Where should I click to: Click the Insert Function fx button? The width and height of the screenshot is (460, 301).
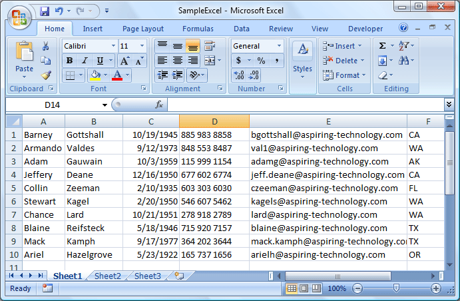tap(159, 105)
